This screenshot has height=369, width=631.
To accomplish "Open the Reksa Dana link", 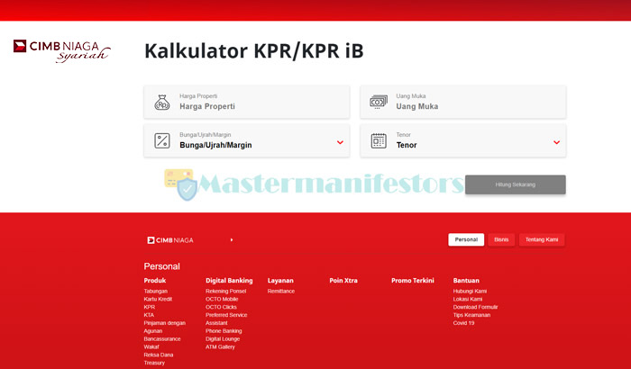I will point(158,355).
